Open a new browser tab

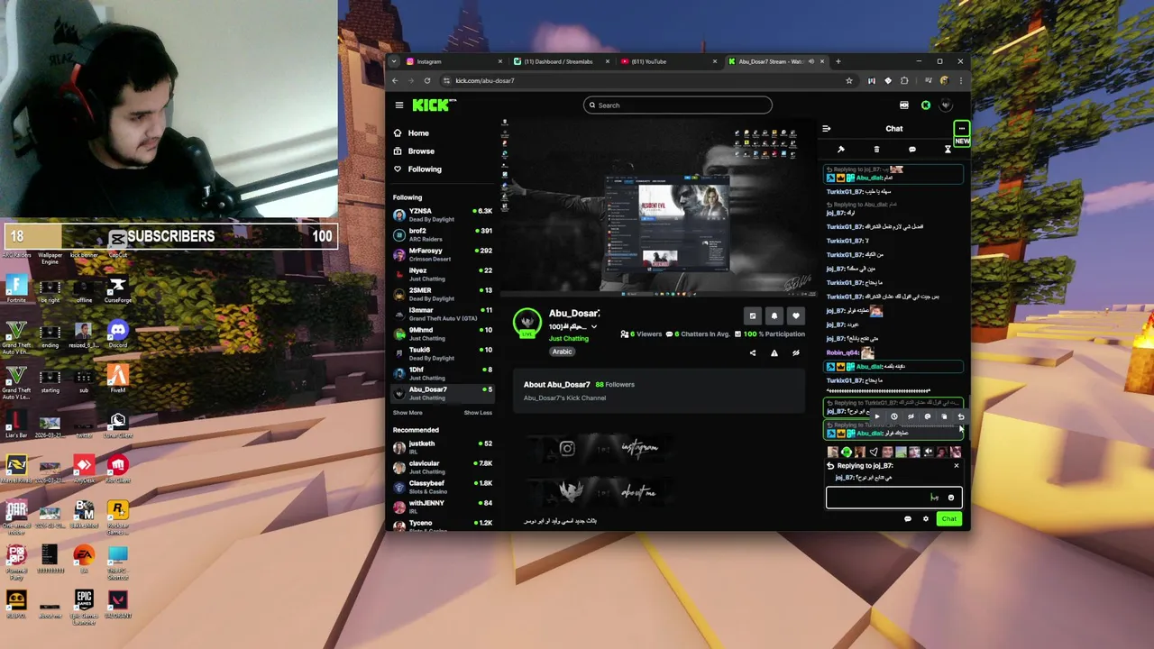click(838, 61)
